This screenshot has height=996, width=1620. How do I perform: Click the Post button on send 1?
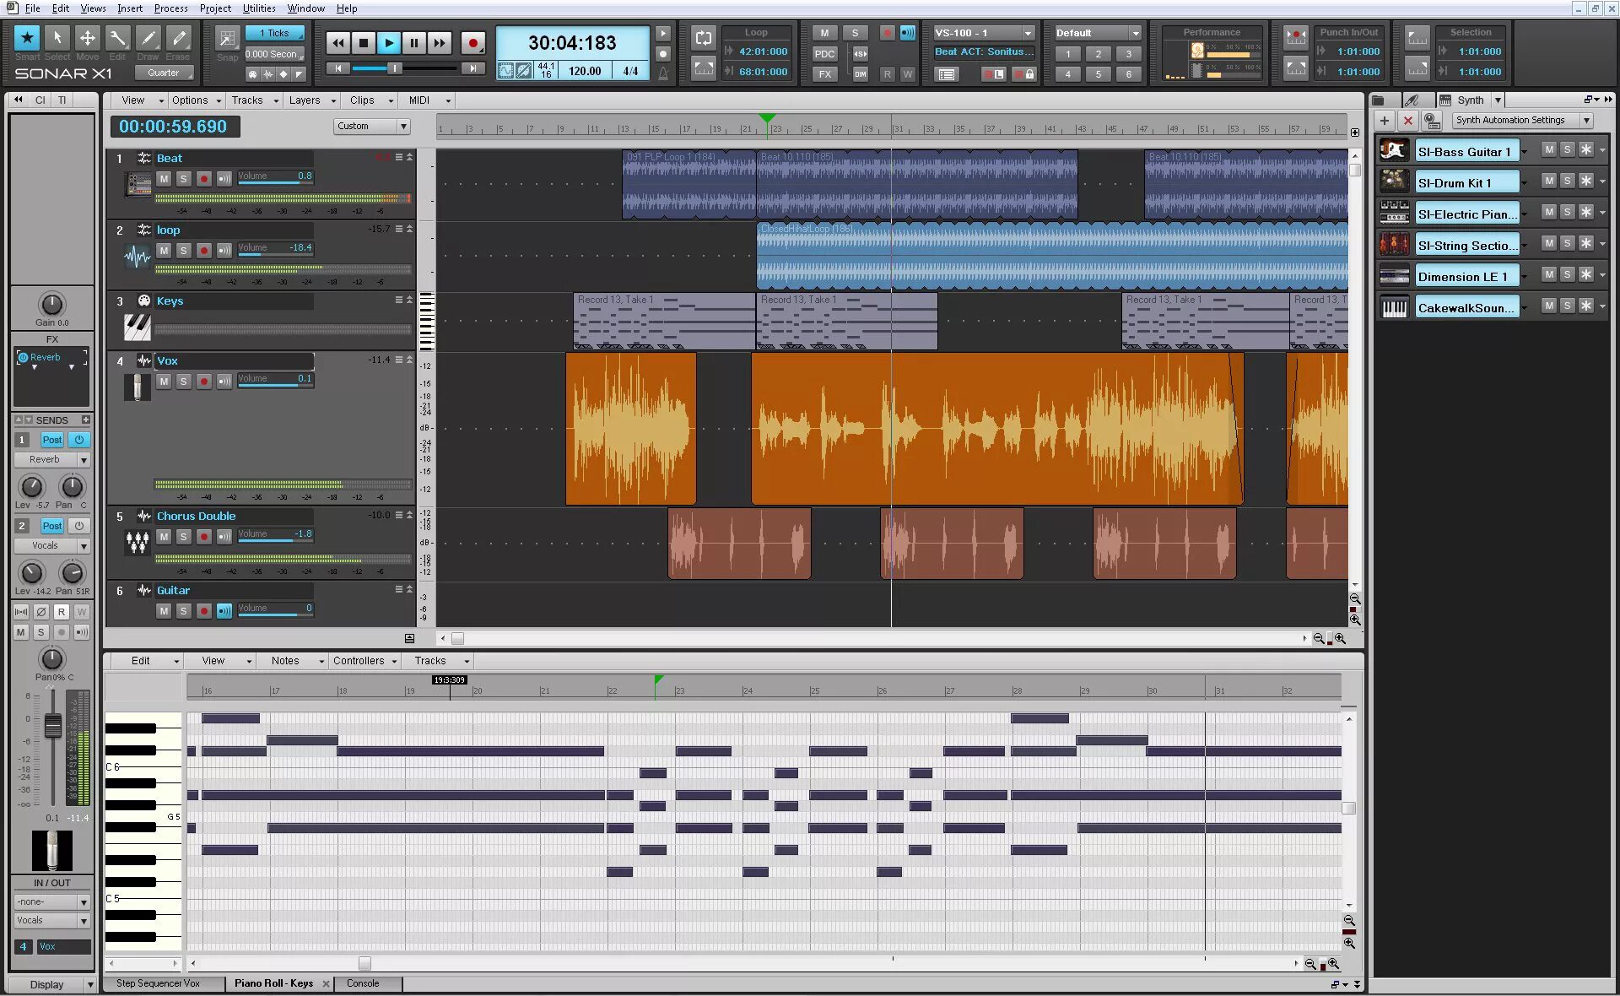[x=51, y=440]
